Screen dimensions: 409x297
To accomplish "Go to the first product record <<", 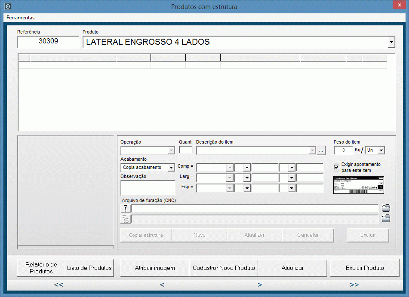I will (58, 285).
